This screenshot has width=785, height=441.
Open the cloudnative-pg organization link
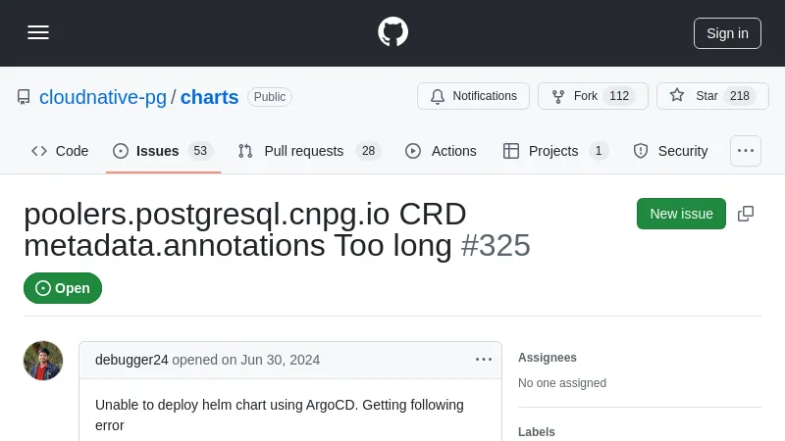click(x=103, y=97)
